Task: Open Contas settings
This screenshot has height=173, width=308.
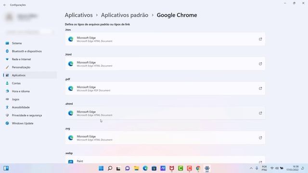Action: (30, 83)
